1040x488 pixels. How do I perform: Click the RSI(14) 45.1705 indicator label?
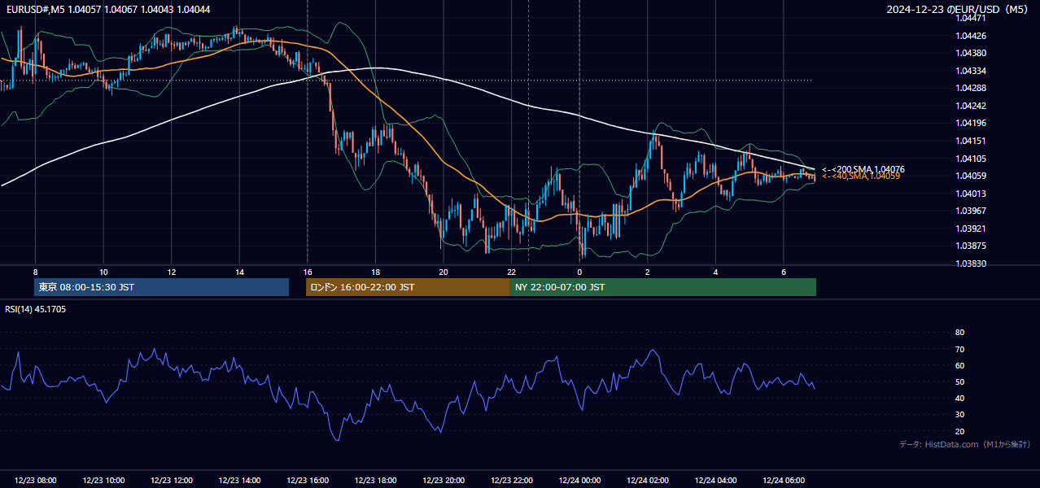click(36, 309)
